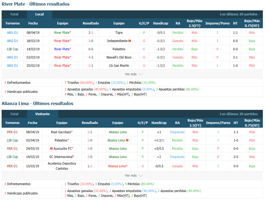
Task: Click the 3-0 result against Independiente
Action: tap(91, 41)
